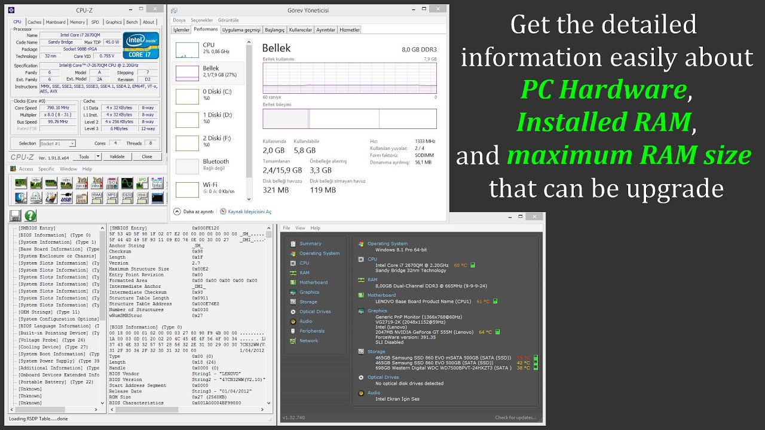Click the SIO toolbar icon in RWEverything
Screen dimensions: 765x430
[112, 183]
